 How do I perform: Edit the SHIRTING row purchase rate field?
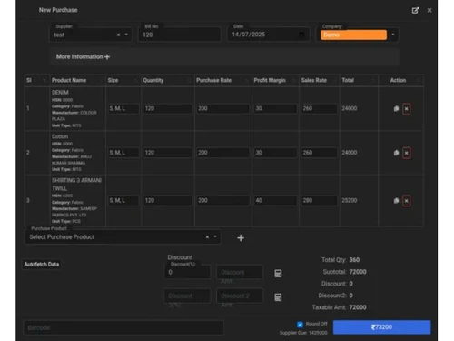(x=223, y=201)
